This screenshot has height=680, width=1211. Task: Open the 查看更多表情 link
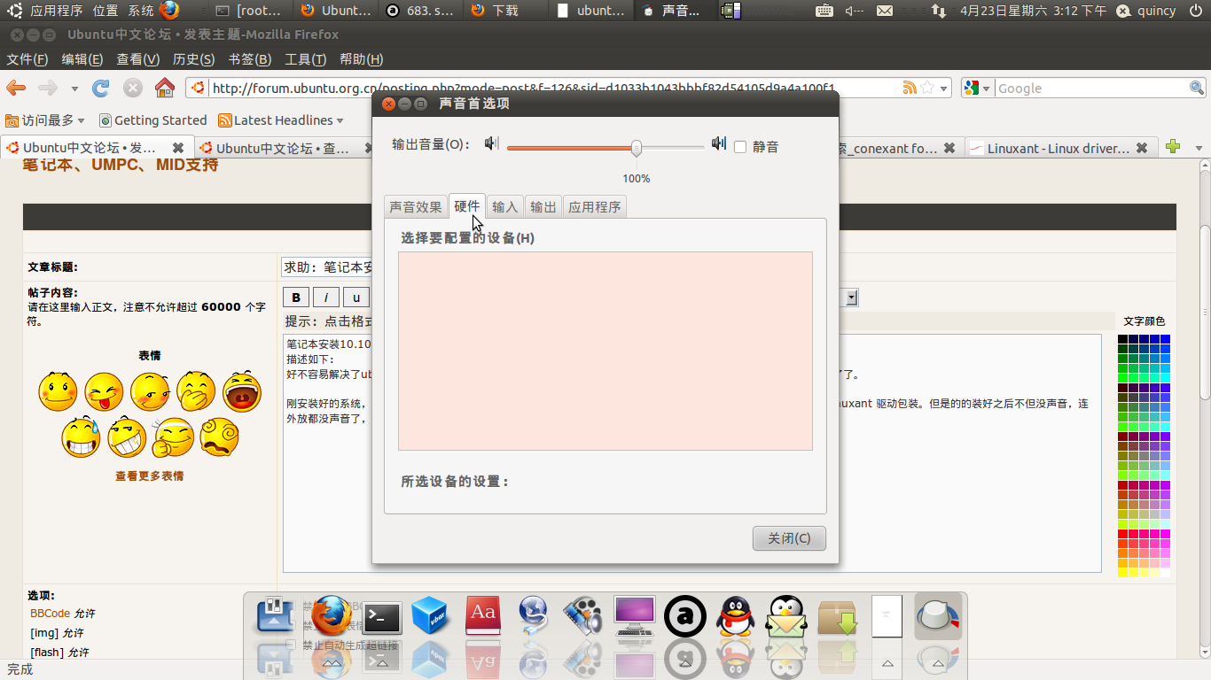(x=150, y=475)
